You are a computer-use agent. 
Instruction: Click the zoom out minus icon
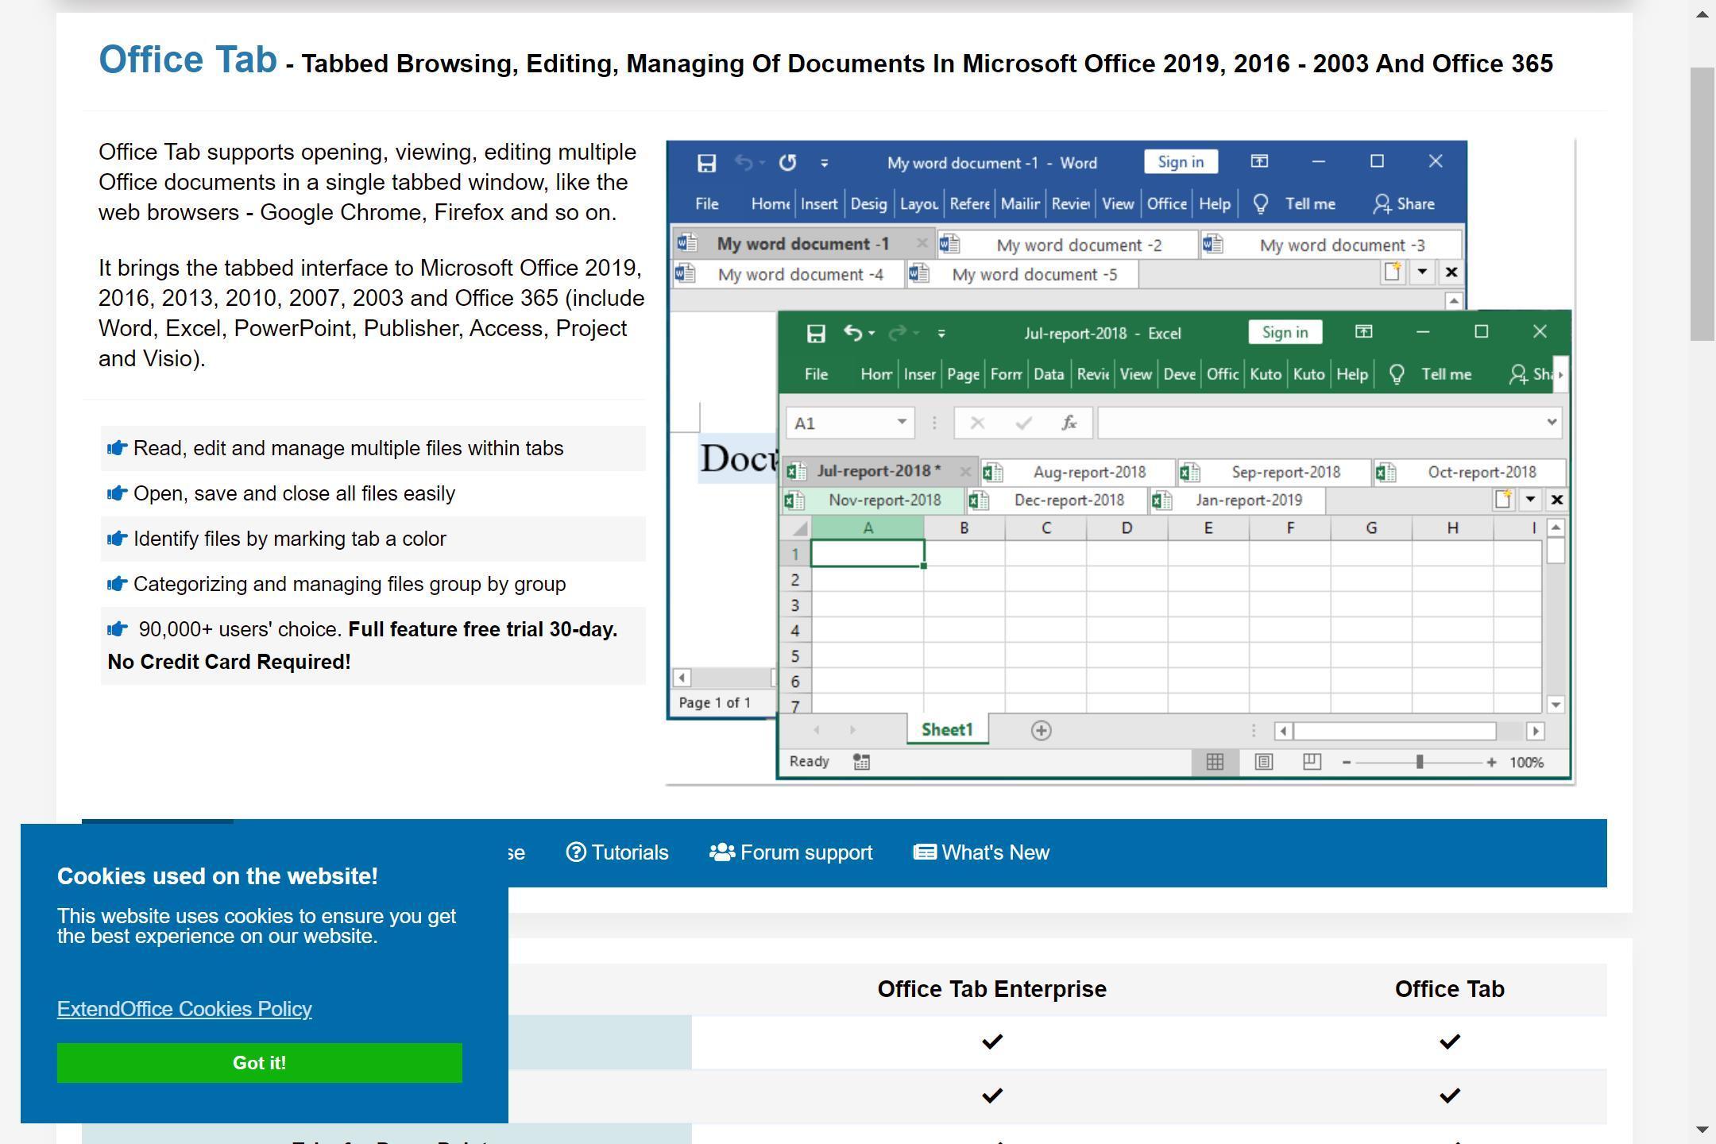(1347, 763)
